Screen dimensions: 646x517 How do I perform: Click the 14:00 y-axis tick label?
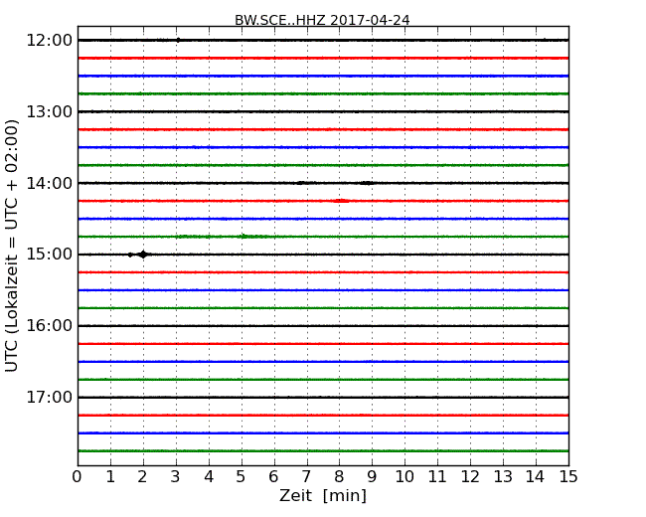click(49, 183)
